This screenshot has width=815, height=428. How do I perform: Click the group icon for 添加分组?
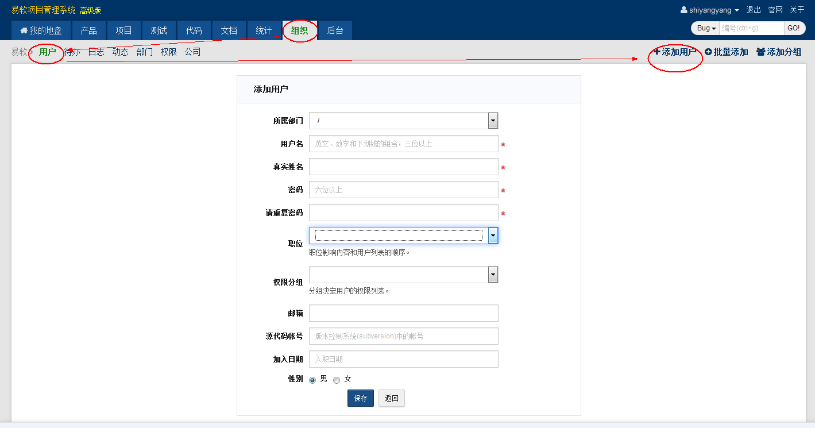pos(761,52)
